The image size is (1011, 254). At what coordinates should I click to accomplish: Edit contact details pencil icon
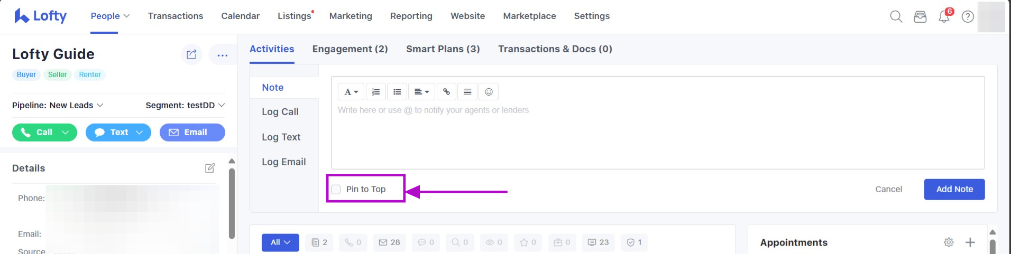(210, 168)
